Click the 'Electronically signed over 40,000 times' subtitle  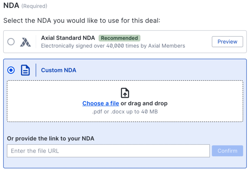click(x=113, y=46)
